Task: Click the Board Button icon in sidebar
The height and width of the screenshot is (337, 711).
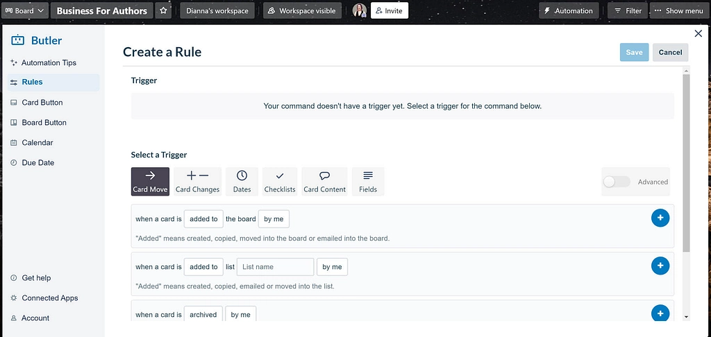Action: (x=14, y=122)
